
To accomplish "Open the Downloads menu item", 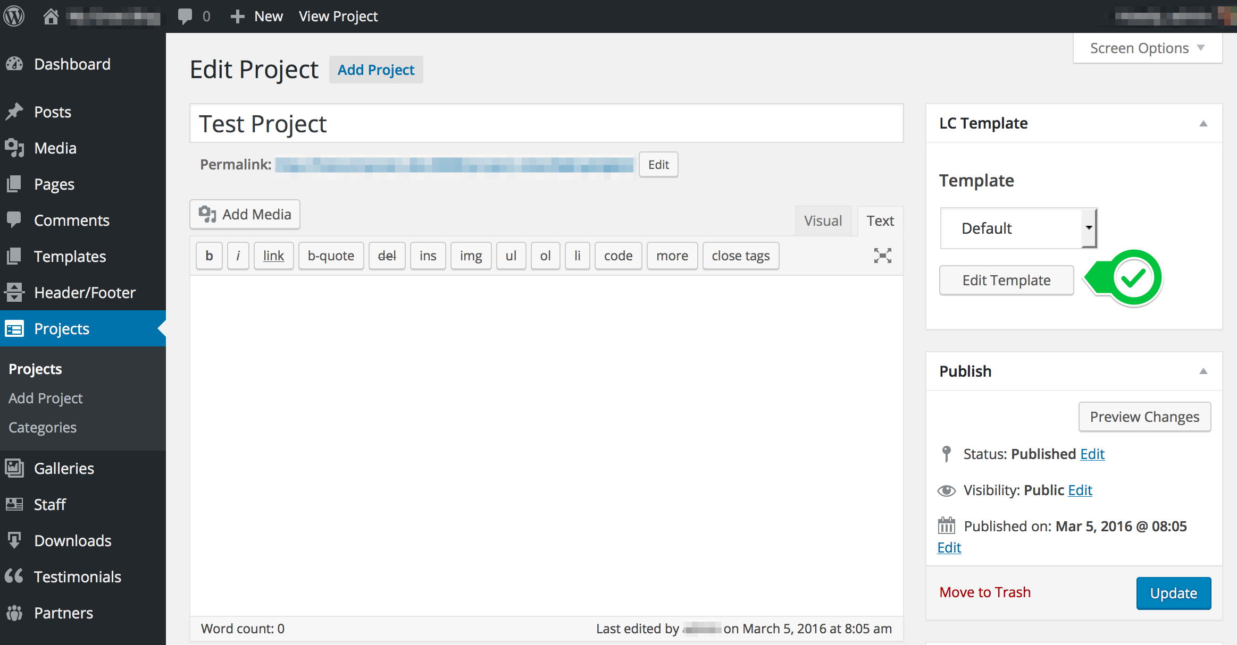I will tap(83, 540).
